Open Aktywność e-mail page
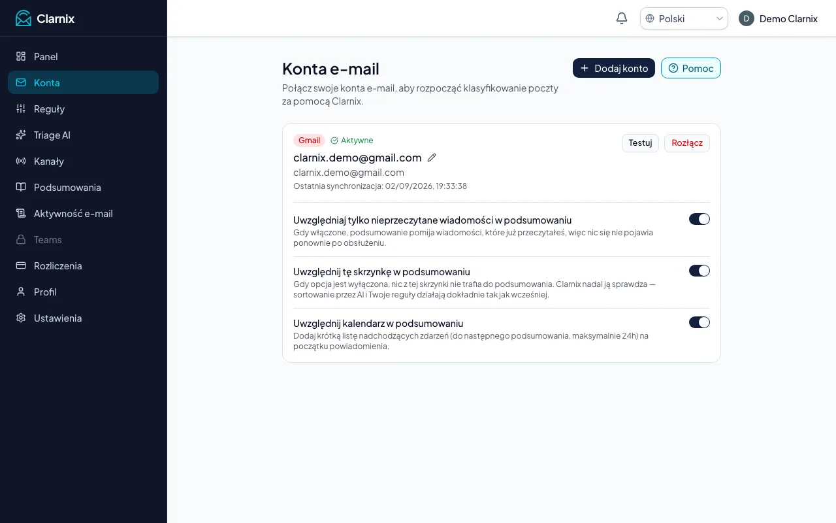This screenshot has height=523, width=836. 83,213
